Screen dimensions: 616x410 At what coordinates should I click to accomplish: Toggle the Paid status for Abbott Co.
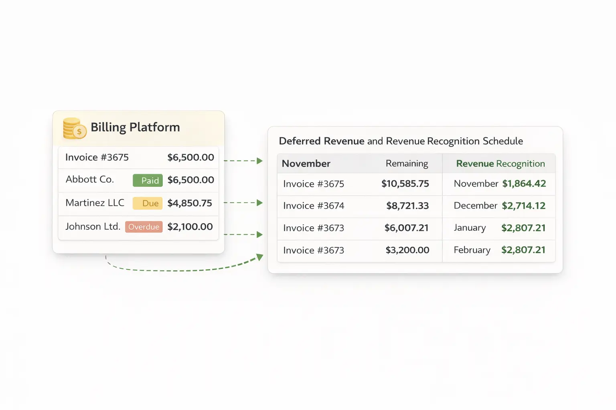pyautogui.click(x=147, y=180)
